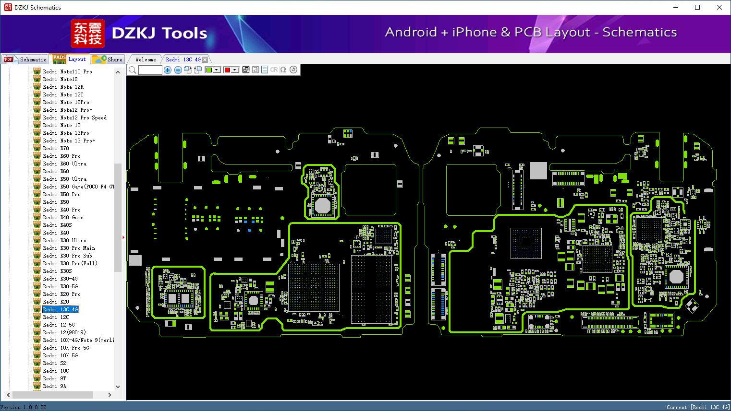Click the blue stacked-layers toolbar icon
Screen dimensions: 731x411
point(265,70)
